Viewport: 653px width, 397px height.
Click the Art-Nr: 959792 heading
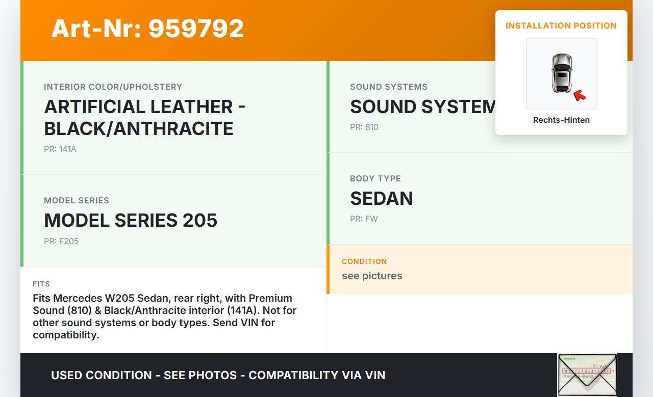[x=147, y=29]
